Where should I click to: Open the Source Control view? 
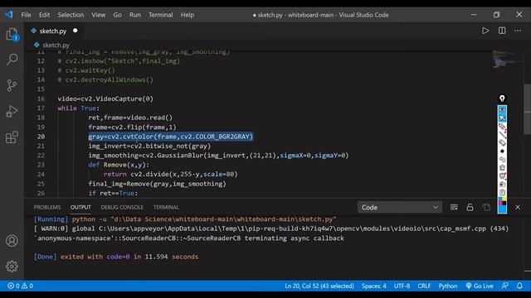(x=12, y=85)
